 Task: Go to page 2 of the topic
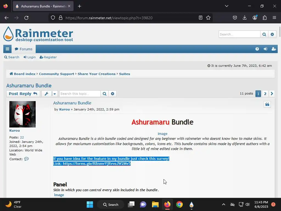point(265,94)
